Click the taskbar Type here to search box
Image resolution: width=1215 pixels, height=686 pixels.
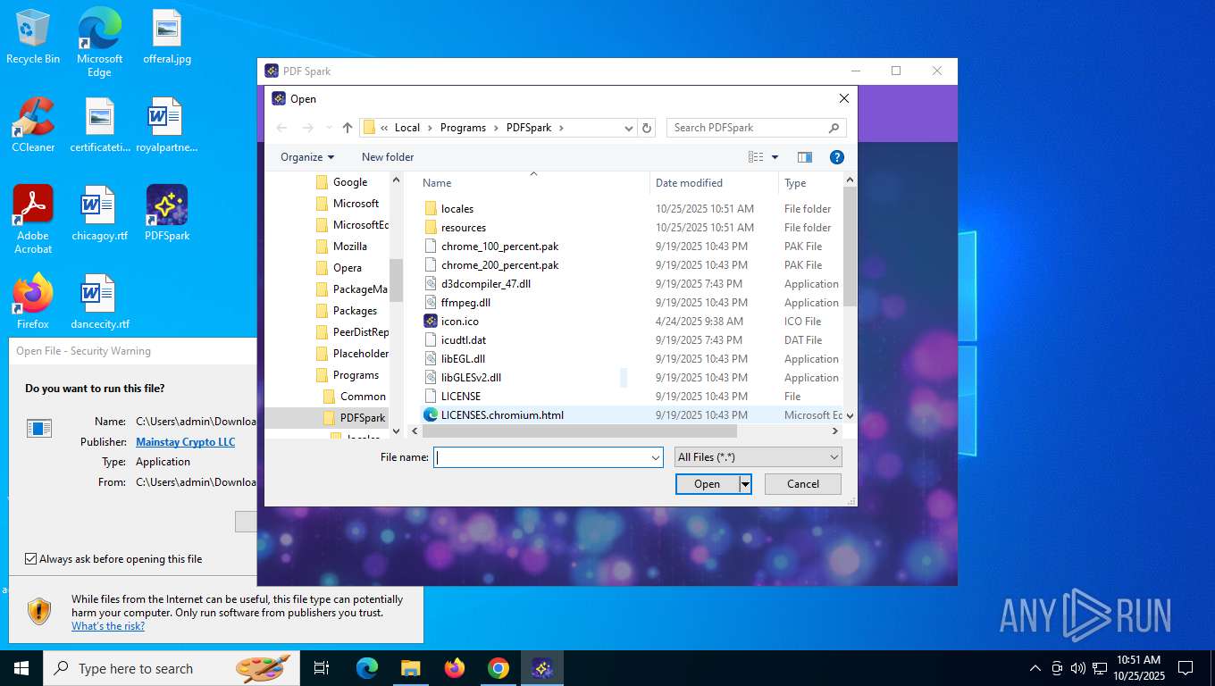pos(170,668)
